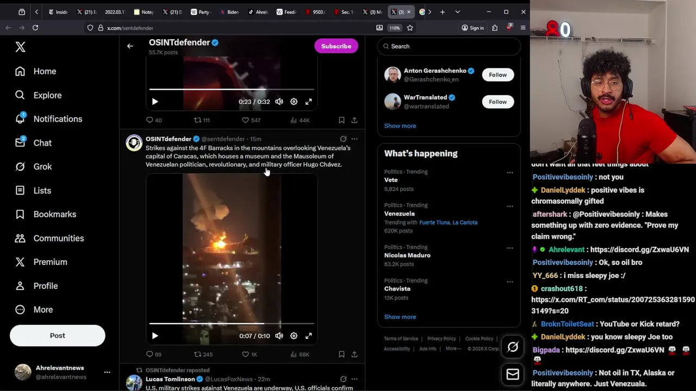The image size is (696, 391).
Task: Mute the upper video's volume
Action: pyautogui.click(x=279, y=102)
